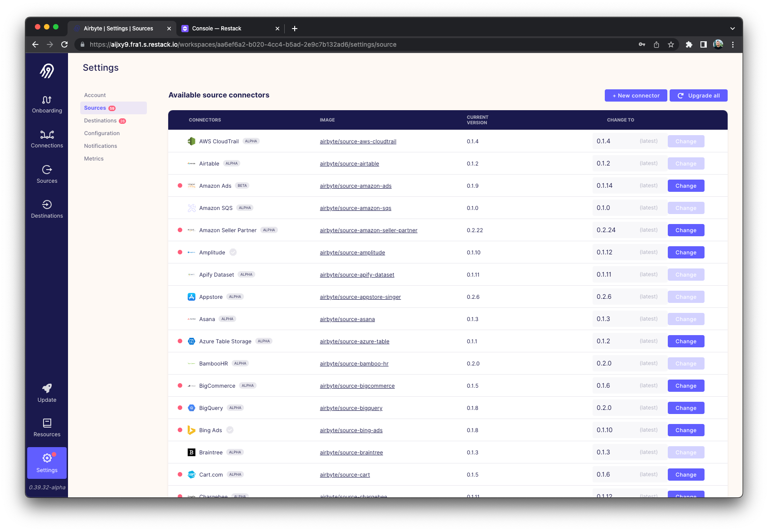Image resolution: width=768 pixels, height=531 pixels.
Task: Switch to the Console — Restack tab
Action: 230,29
